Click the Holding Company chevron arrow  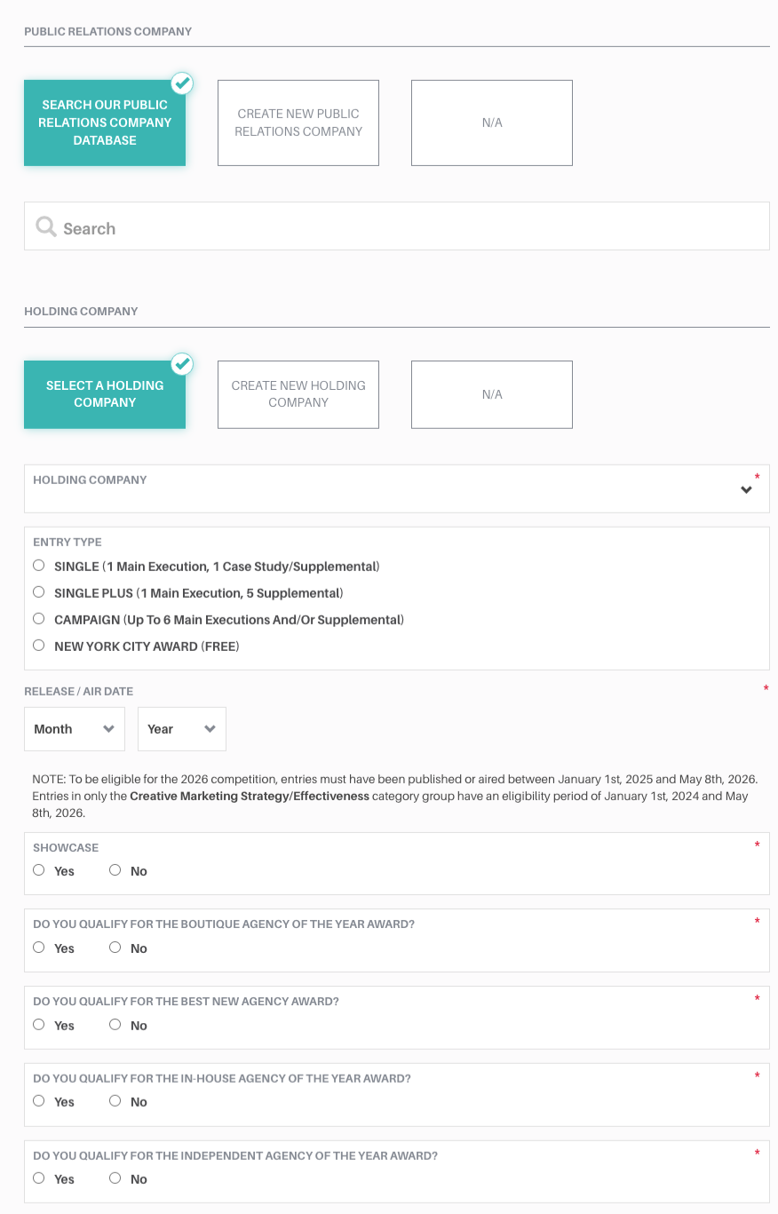[747, 490]
